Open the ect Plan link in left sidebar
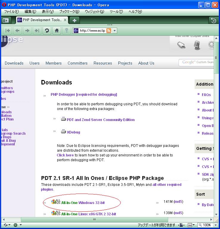Screen dimensions: 220x229 [7, 119]
